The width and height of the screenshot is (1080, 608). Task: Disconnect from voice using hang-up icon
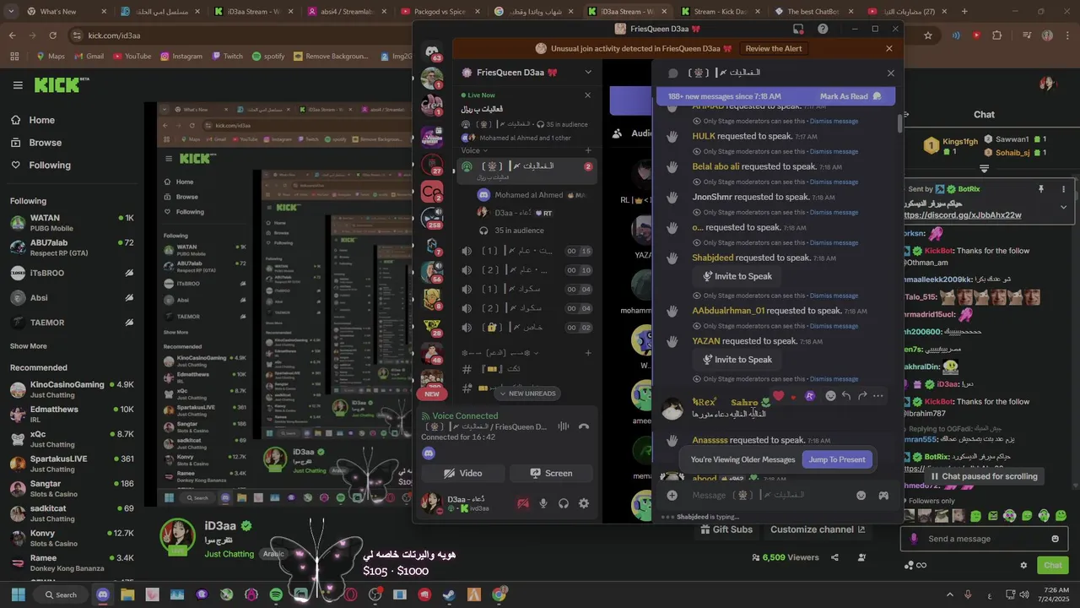[x=584, y=426]
